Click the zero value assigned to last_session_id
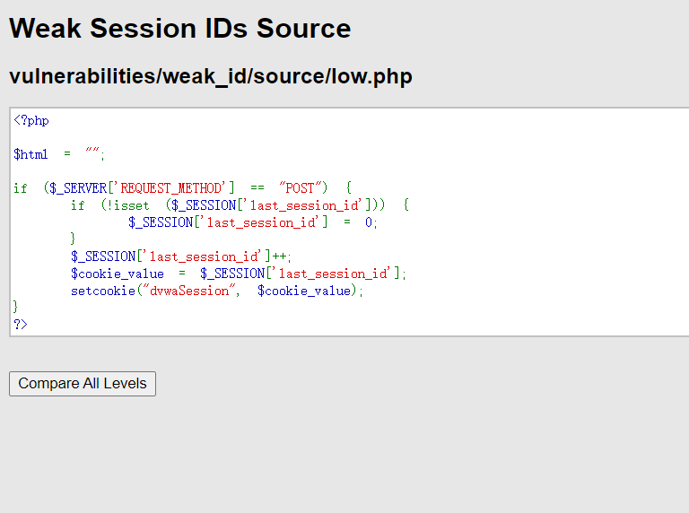Viewport: 689px width, 513px height. [368, 222]
